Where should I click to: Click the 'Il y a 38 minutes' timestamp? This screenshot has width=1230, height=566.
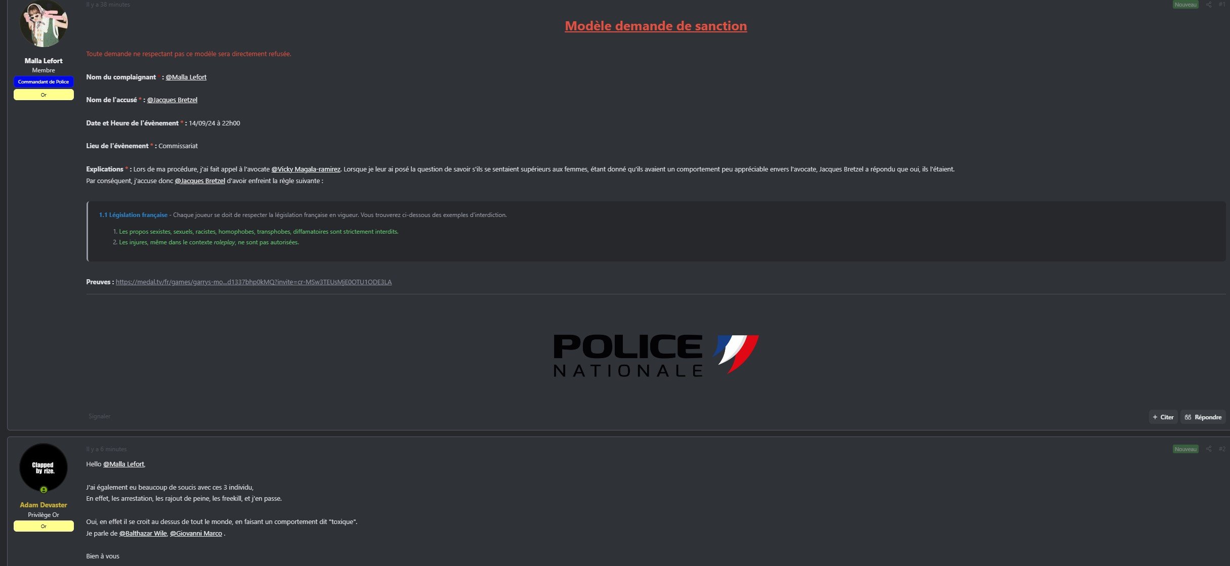(108, 5)
